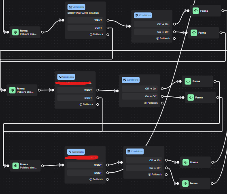Click Forms icon of middle flow Pobiera node
This screenshot has height=194, width=227.
tap(12, 90)
